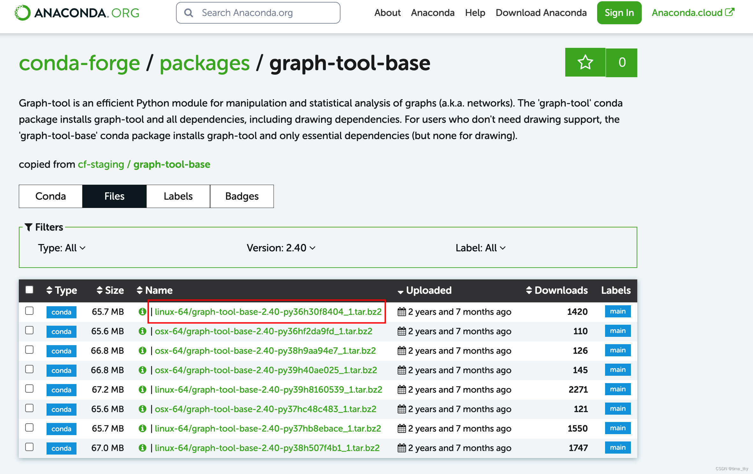
Task: Click the Filters toggle icon
Action: pos(29,226)
